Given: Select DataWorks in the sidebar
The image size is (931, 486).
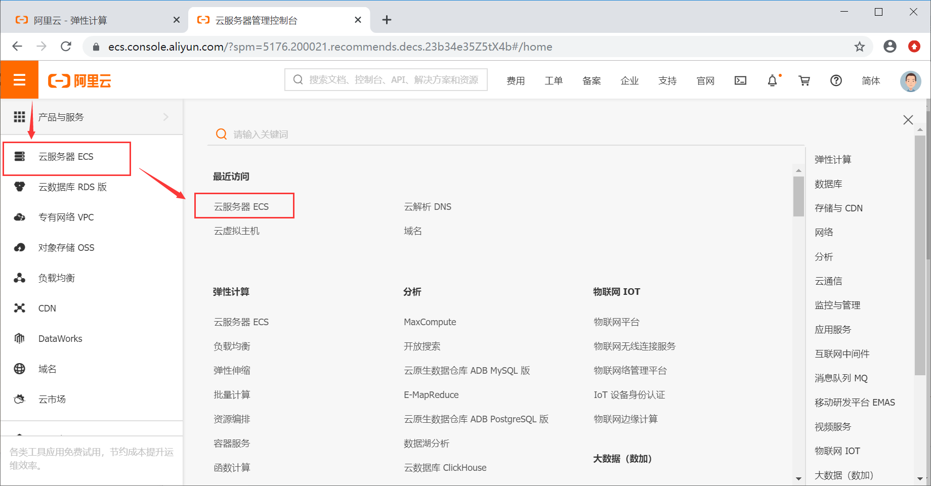Looking at the screenshot, I should pos(60,338).
